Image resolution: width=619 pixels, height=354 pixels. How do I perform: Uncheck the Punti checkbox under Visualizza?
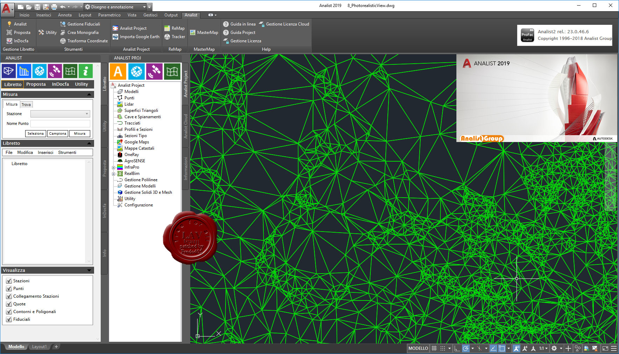9,289
